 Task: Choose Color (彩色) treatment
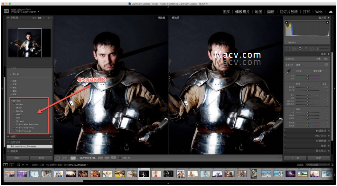click(x=318, y=59)
